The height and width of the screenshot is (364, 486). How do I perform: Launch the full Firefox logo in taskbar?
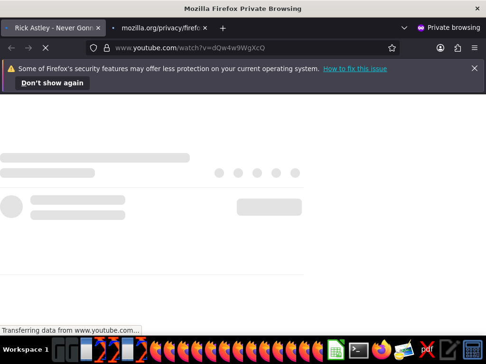pyautogui.click(x=381, y=350)
